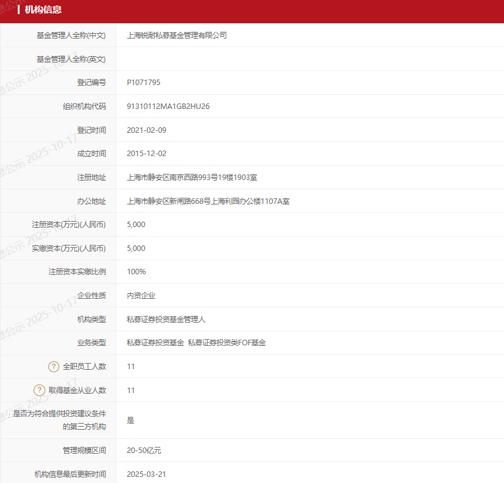Click the 管理规模区间 label
Viewport: 504px width, 483px height.
(84, 451)
